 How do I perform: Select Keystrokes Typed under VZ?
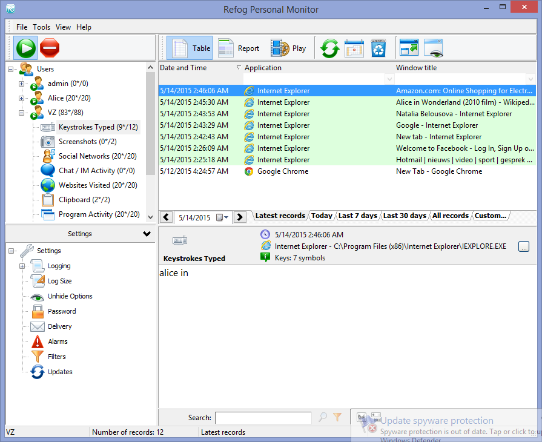coord(98,127)
